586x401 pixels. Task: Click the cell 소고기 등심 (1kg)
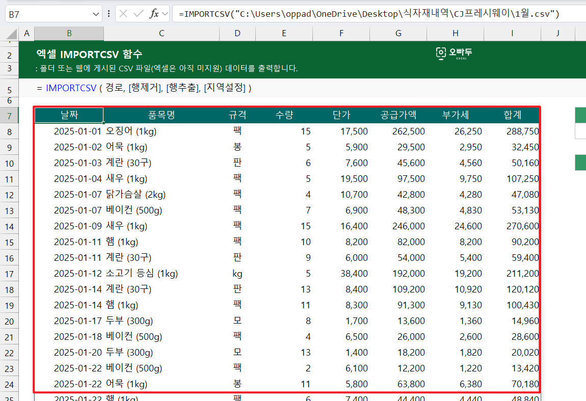pyautogui.click(x=162, y=274)
